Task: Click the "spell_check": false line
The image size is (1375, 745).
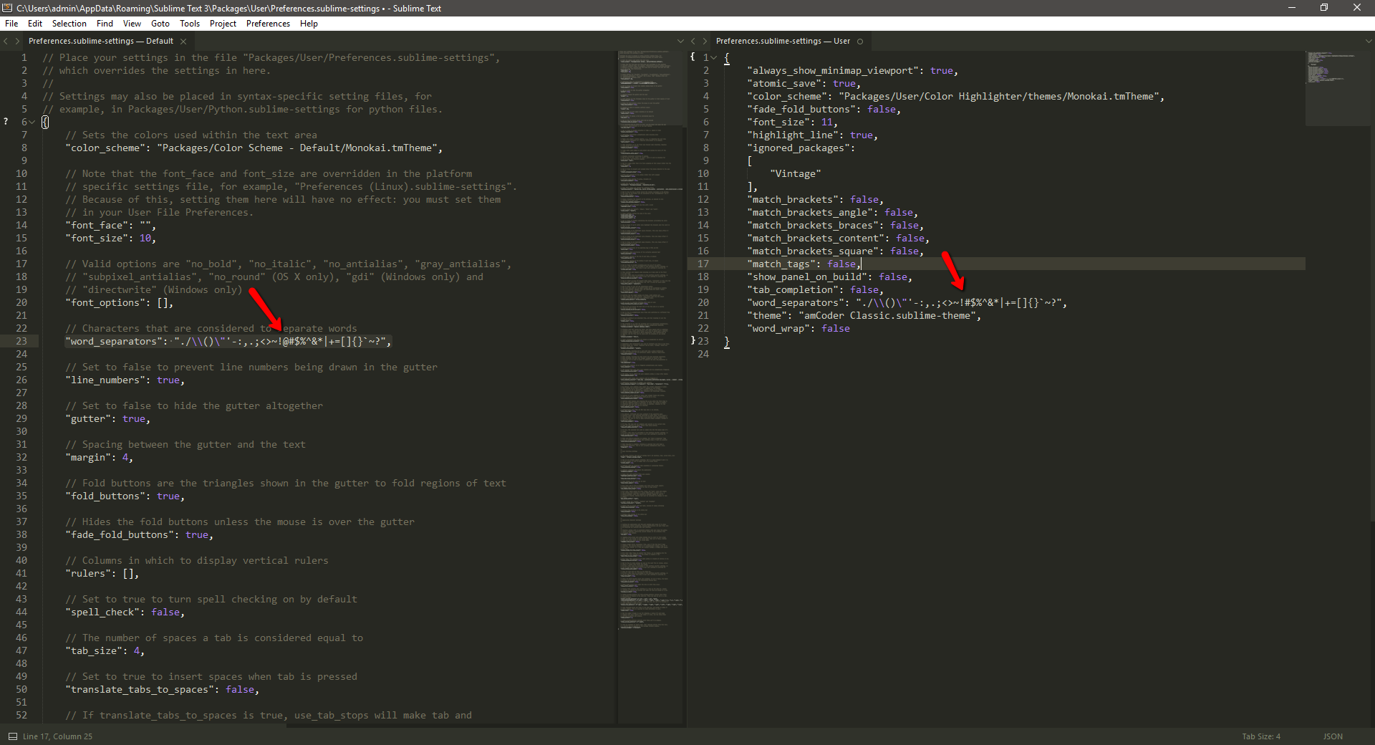Action: [x=125, y=612]
